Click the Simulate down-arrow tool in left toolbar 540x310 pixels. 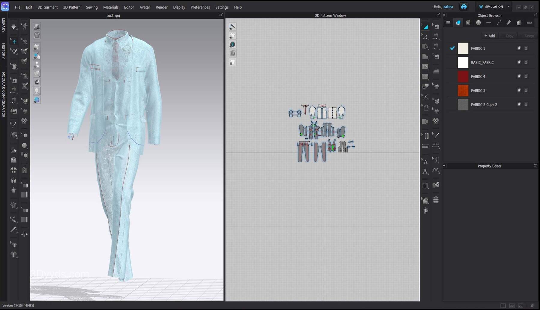tap(13, 27)
